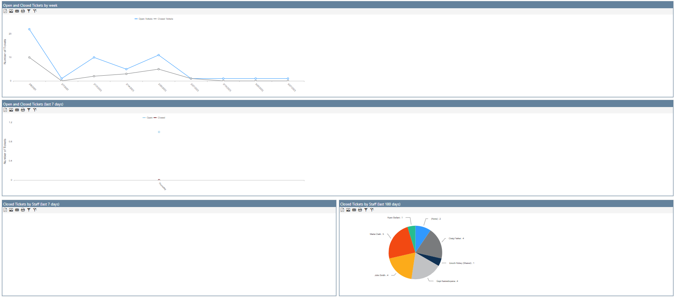Click the 'John Smith : 4' label
This screenshot has height=298, width=675.
pyautogui.click(x=381, y=275)
